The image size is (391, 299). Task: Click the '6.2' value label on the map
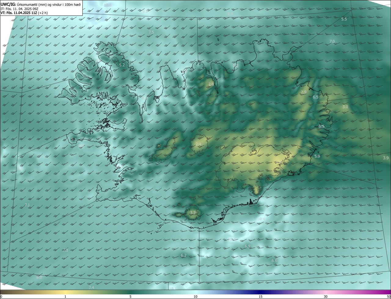[184, 255]
